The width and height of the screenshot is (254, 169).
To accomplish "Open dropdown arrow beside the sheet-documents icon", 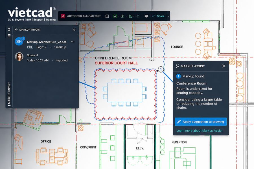I will pos(134,16).
